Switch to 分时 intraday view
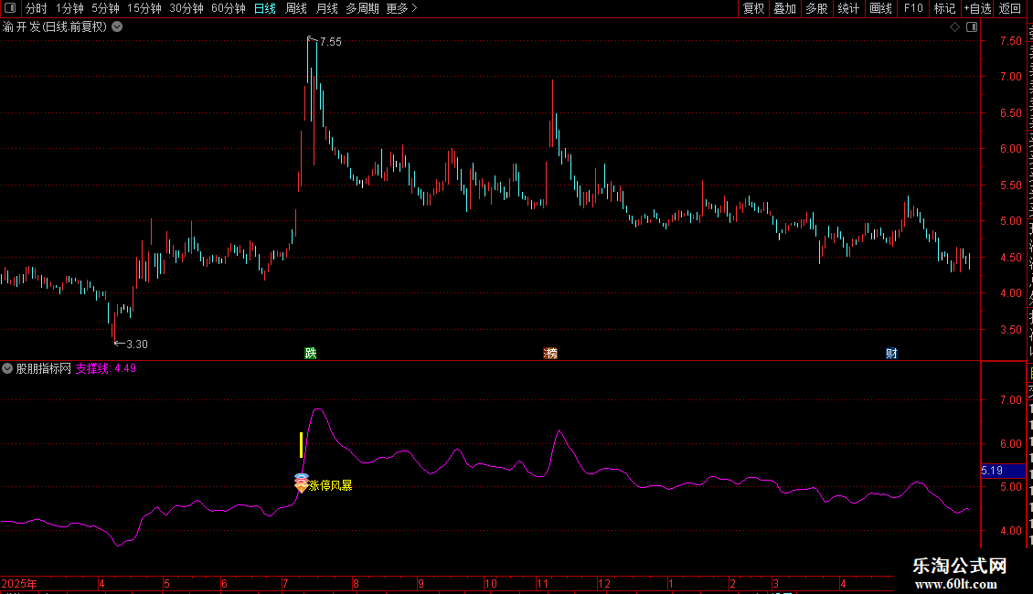This screenshot has width=1033, height=594. tap(37, 8)
